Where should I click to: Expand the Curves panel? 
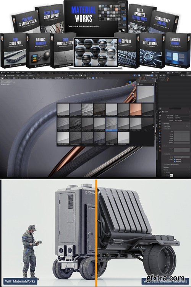click(x=166, y=170)
